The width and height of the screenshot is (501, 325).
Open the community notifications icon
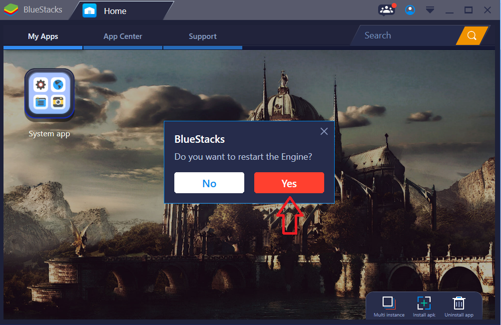(387, 10)
